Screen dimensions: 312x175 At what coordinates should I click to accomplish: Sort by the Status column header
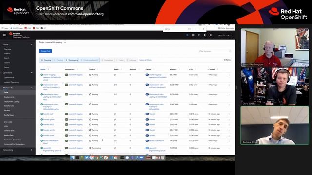(x=92, y=69)
